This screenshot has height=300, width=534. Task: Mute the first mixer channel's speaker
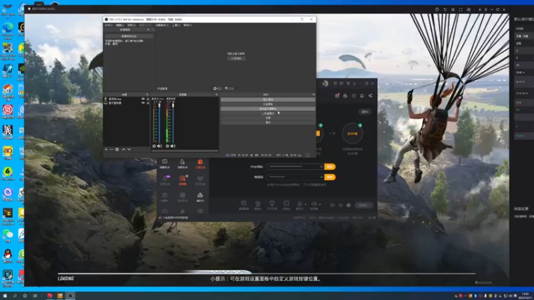click(160, 146)
